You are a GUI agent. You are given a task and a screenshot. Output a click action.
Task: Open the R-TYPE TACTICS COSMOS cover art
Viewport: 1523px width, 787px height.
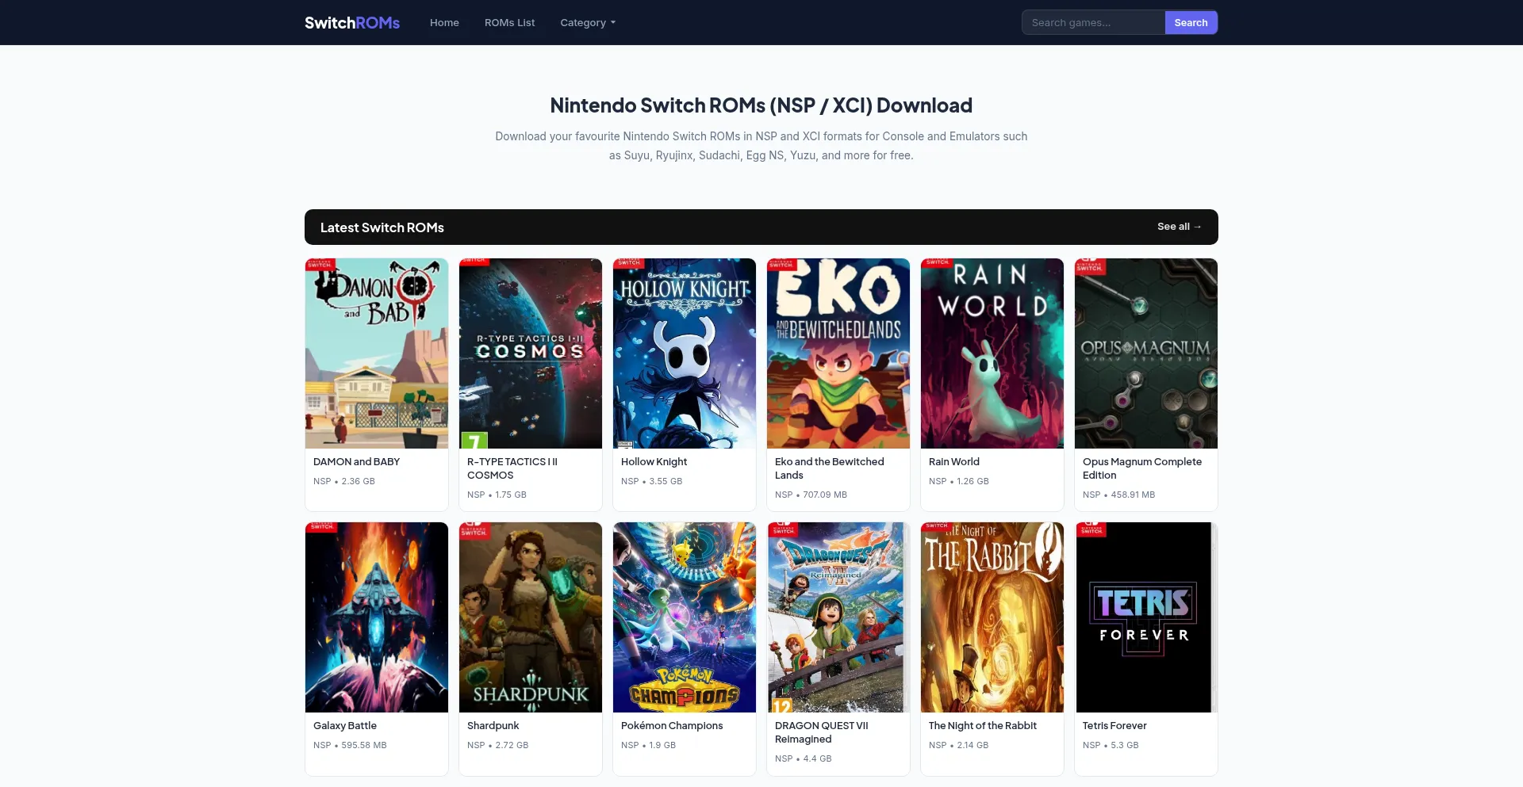pos(531,353)
